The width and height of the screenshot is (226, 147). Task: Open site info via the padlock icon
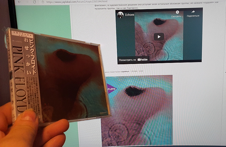coord(43,2)
